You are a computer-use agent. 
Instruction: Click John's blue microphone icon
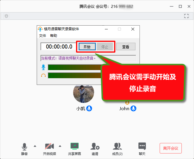coord(133,108)
